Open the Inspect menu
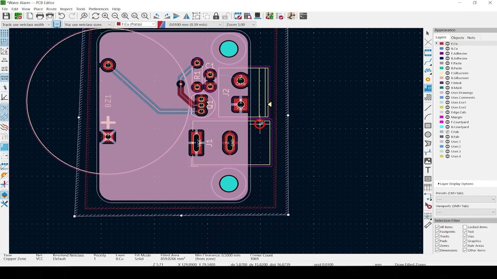 coord(66,9)
